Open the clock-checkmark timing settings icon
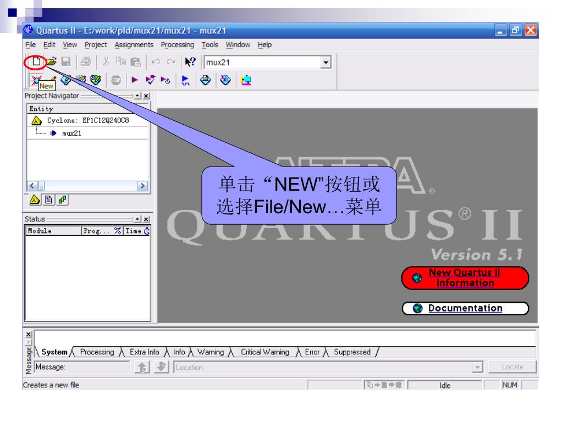This screenshot has width=563, height=422. [96, 80]
